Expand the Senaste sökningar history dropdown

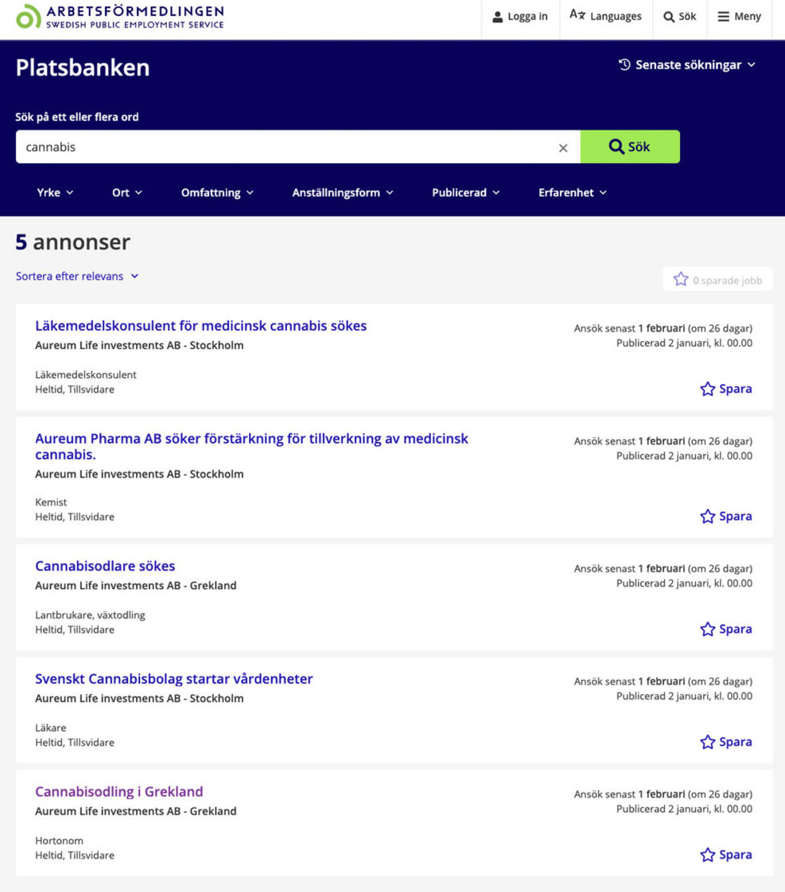tap(687, 65)
